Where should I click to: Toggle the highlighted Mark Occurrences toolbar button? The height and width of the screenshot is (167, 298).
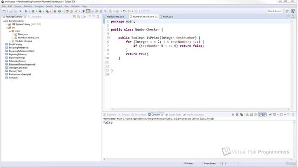tap(88, 11)
